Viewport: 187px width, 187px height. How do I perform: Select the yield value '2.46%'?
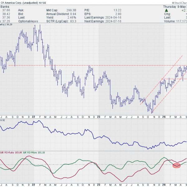72,17
